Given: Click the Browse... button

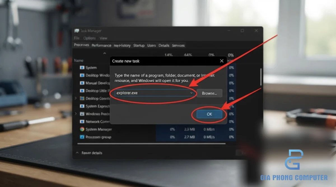Looking at the screenshot, I should tap(209, 93).
